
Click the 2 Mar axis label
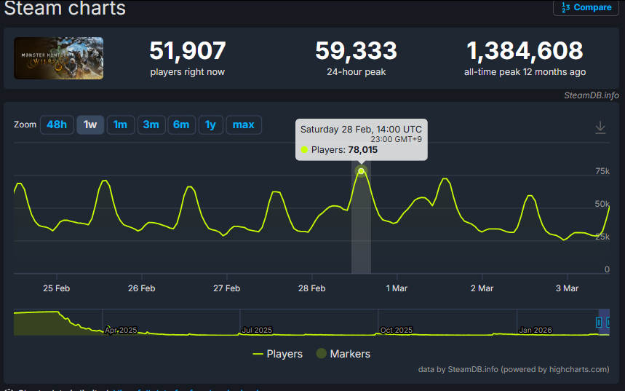click(x=482, y=288)
